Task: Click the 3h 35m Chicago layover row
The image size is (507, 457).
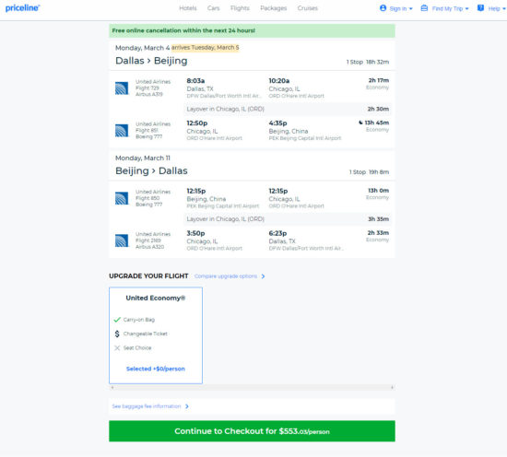Action: pyautogui.click(x=288, y=219)
